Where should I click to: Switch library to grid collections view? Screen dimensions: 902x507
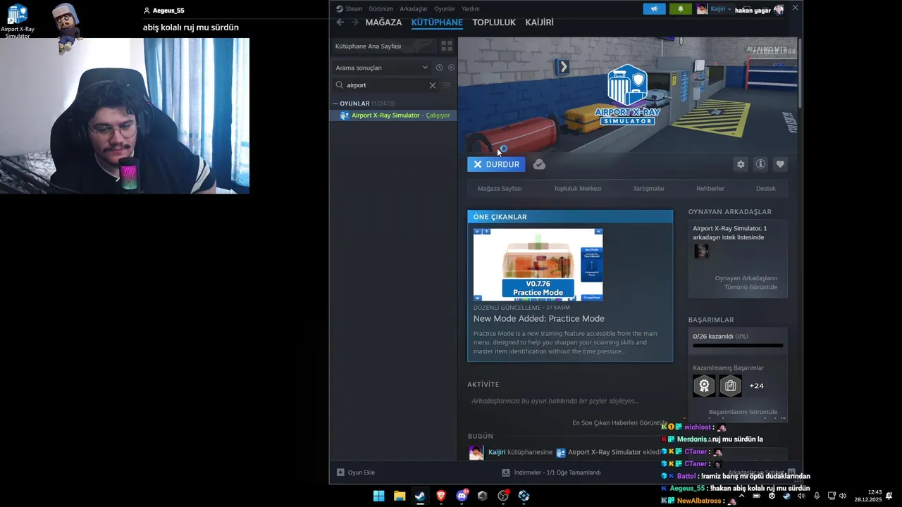446,46
